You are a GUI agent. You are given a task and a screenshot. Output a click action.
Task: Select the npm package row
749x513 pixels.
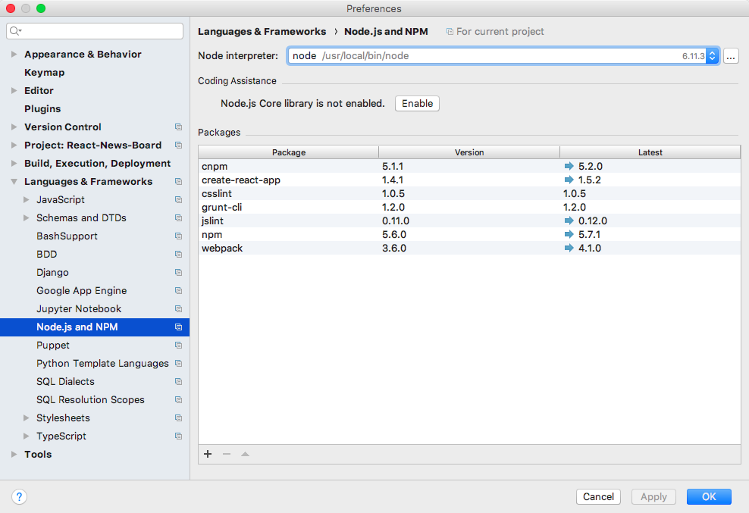469,235
